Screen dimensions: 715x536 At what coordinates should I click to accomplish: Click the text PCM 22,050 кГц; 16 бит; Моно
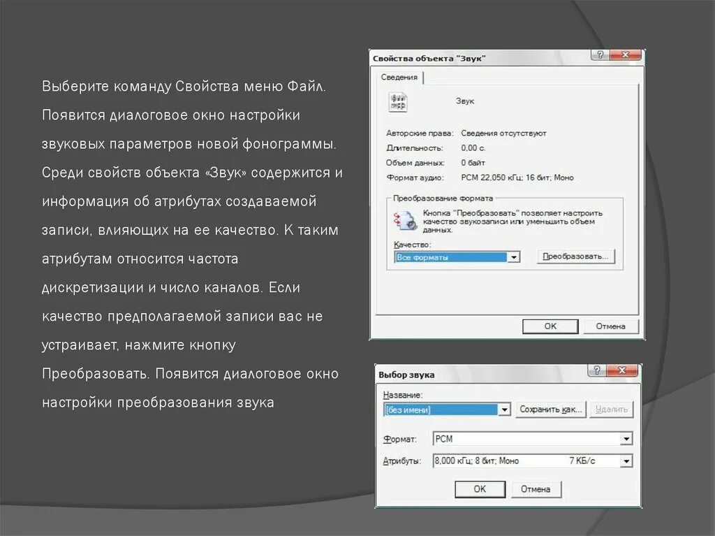click(517, 178)
